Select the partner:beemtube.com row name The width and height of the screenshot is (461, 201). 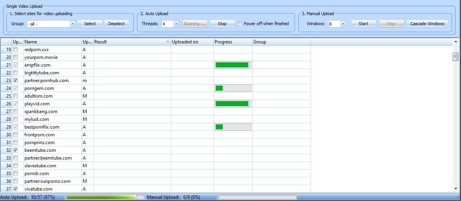click(x=48, y=158)
